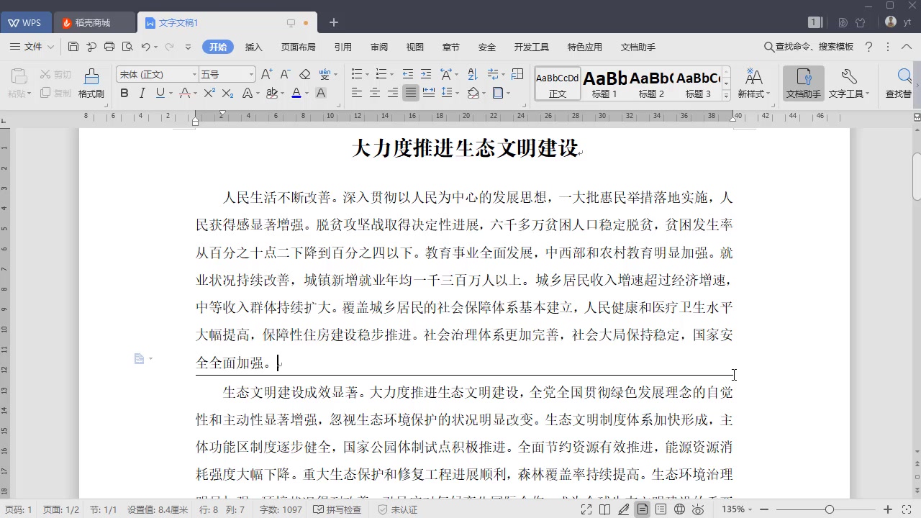
Task: Switch to outline view in status bar
Action: point(661,509)
